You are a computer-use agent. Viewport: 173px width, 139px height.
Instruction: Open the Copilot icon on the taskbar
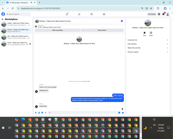17,120
